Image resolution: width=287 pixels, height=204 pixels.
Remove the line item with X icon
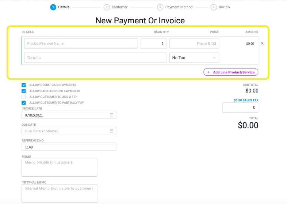pyautogui.click(x=262, y=43)
